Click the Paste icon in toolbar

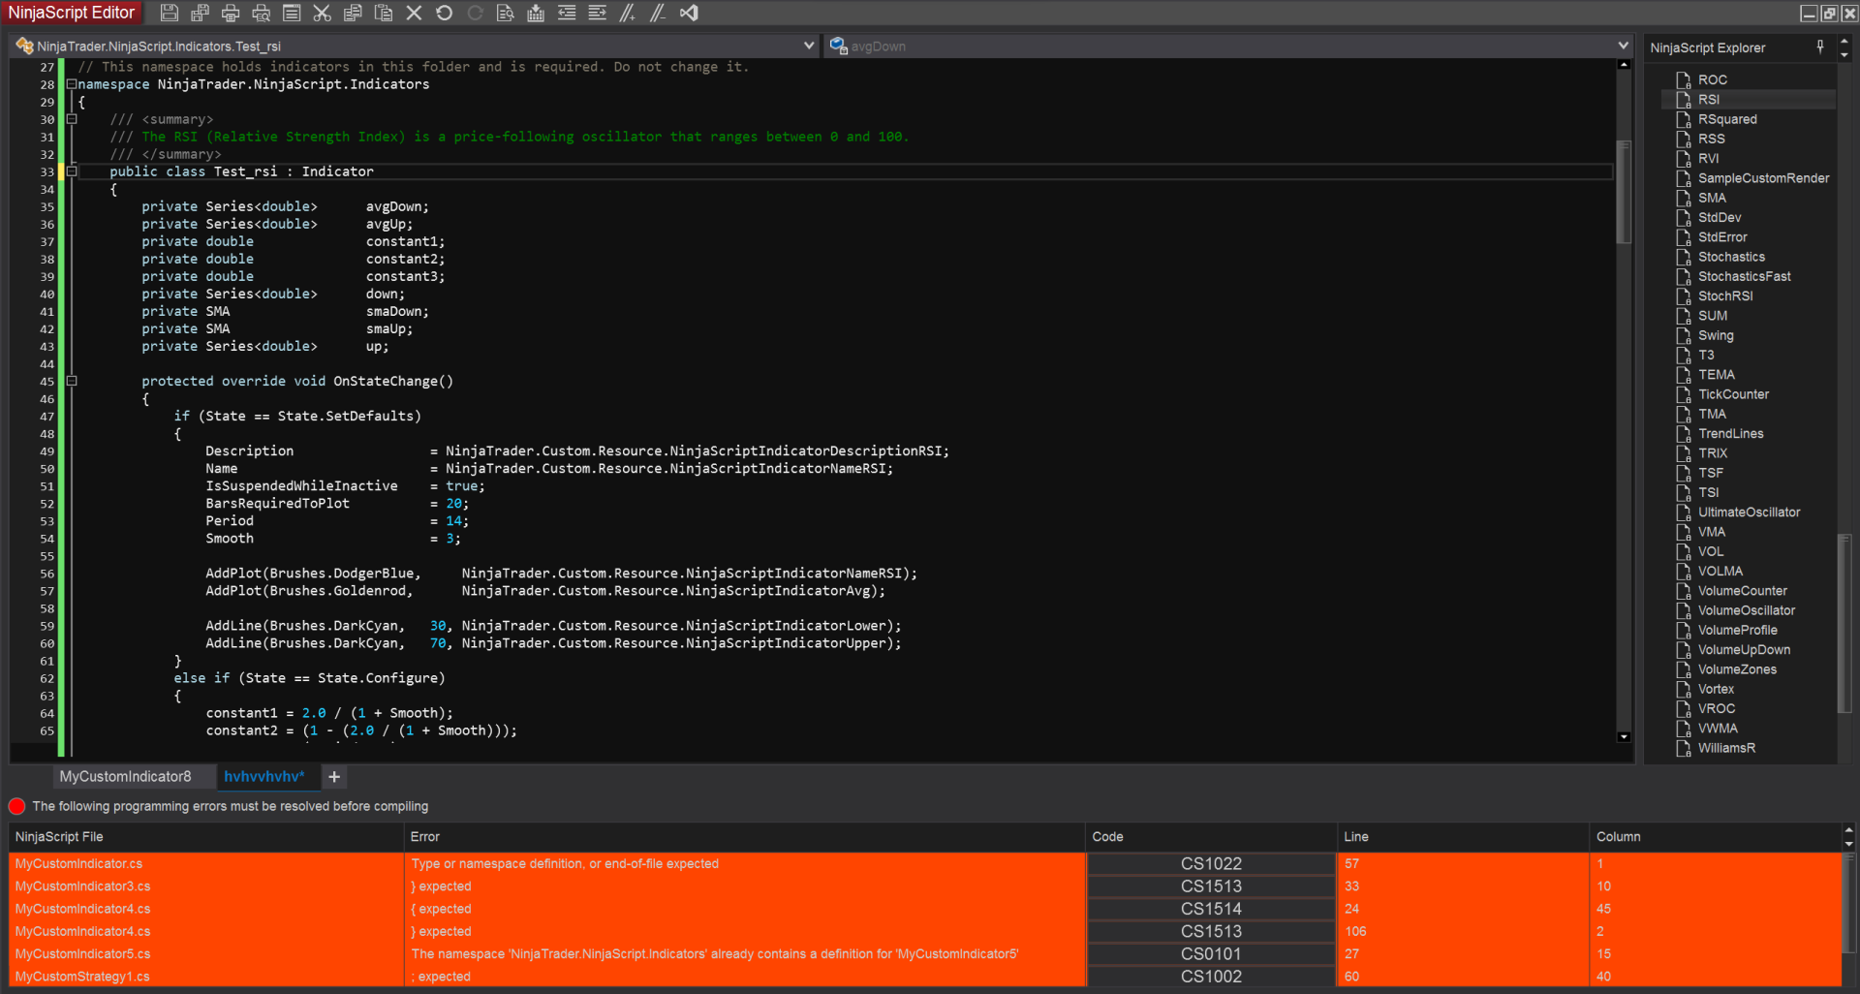(384, 13)
